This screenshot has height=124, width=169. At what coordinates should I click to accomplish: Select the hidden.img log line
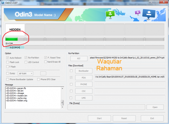point(17,101)
